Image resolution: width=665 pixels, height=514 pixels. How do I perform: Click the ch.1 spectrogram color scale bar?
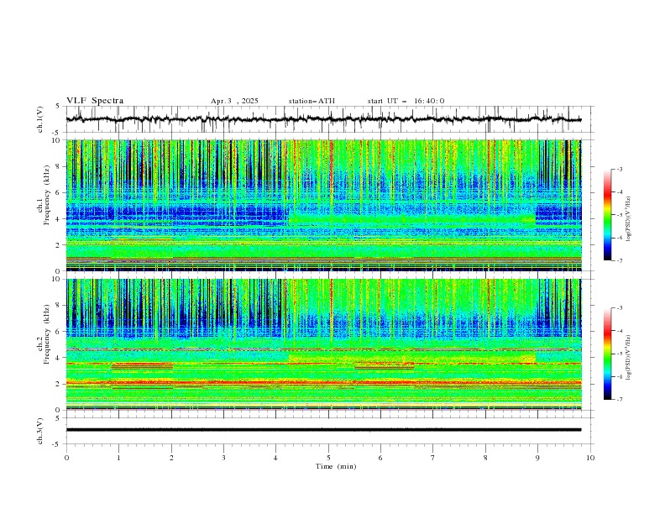[x=607, y=215]
